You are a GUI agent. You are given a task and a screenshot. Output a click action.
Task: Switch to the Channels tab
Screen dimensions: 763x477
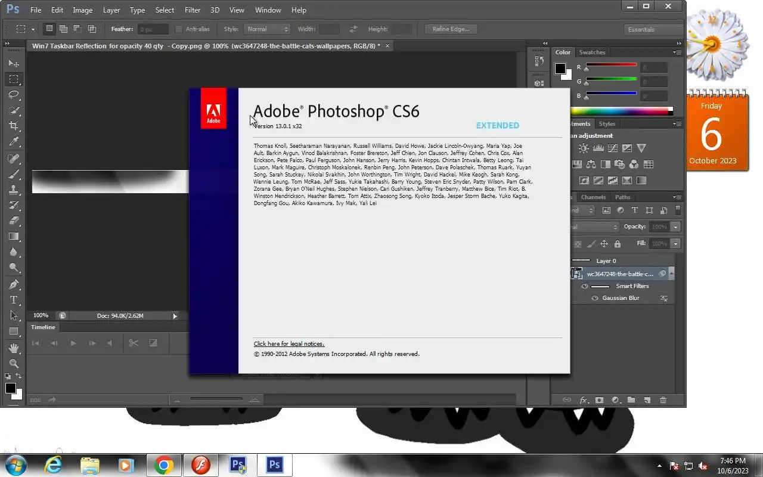tap(593, 197)
